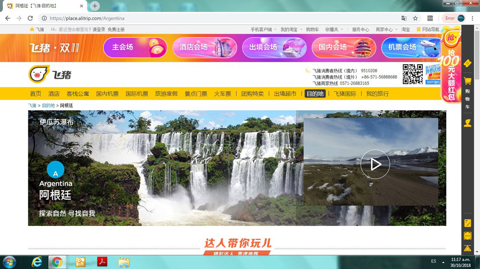Reload the page in Chrome
The width and height of the screenshot is (480, 269).
[30, 18]
